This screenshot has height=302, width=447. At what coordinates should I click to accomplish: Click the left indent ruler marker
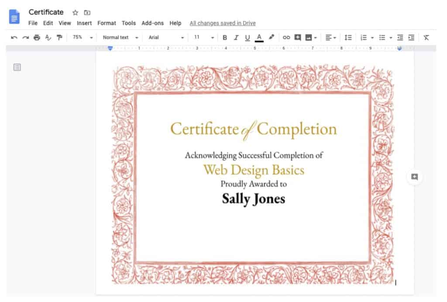click(x=110, y=48)
